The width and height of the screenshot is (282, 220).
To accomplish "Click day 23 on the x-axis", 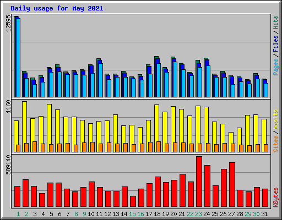I will [x=198, y=214].
